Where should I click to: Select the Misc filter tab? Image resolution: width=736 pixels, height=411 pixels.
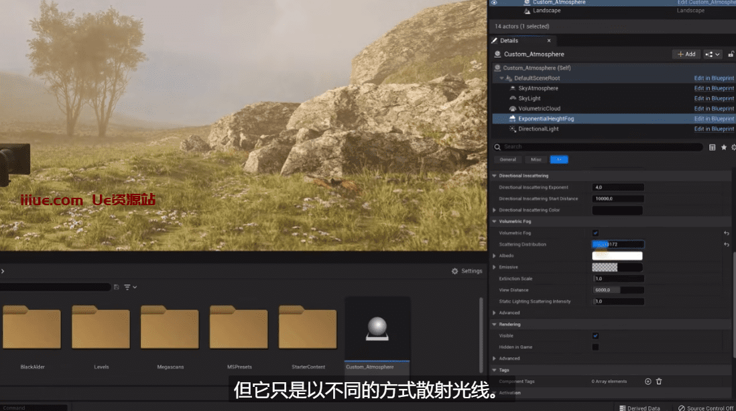pyautogui.click(x=536, y=160)
